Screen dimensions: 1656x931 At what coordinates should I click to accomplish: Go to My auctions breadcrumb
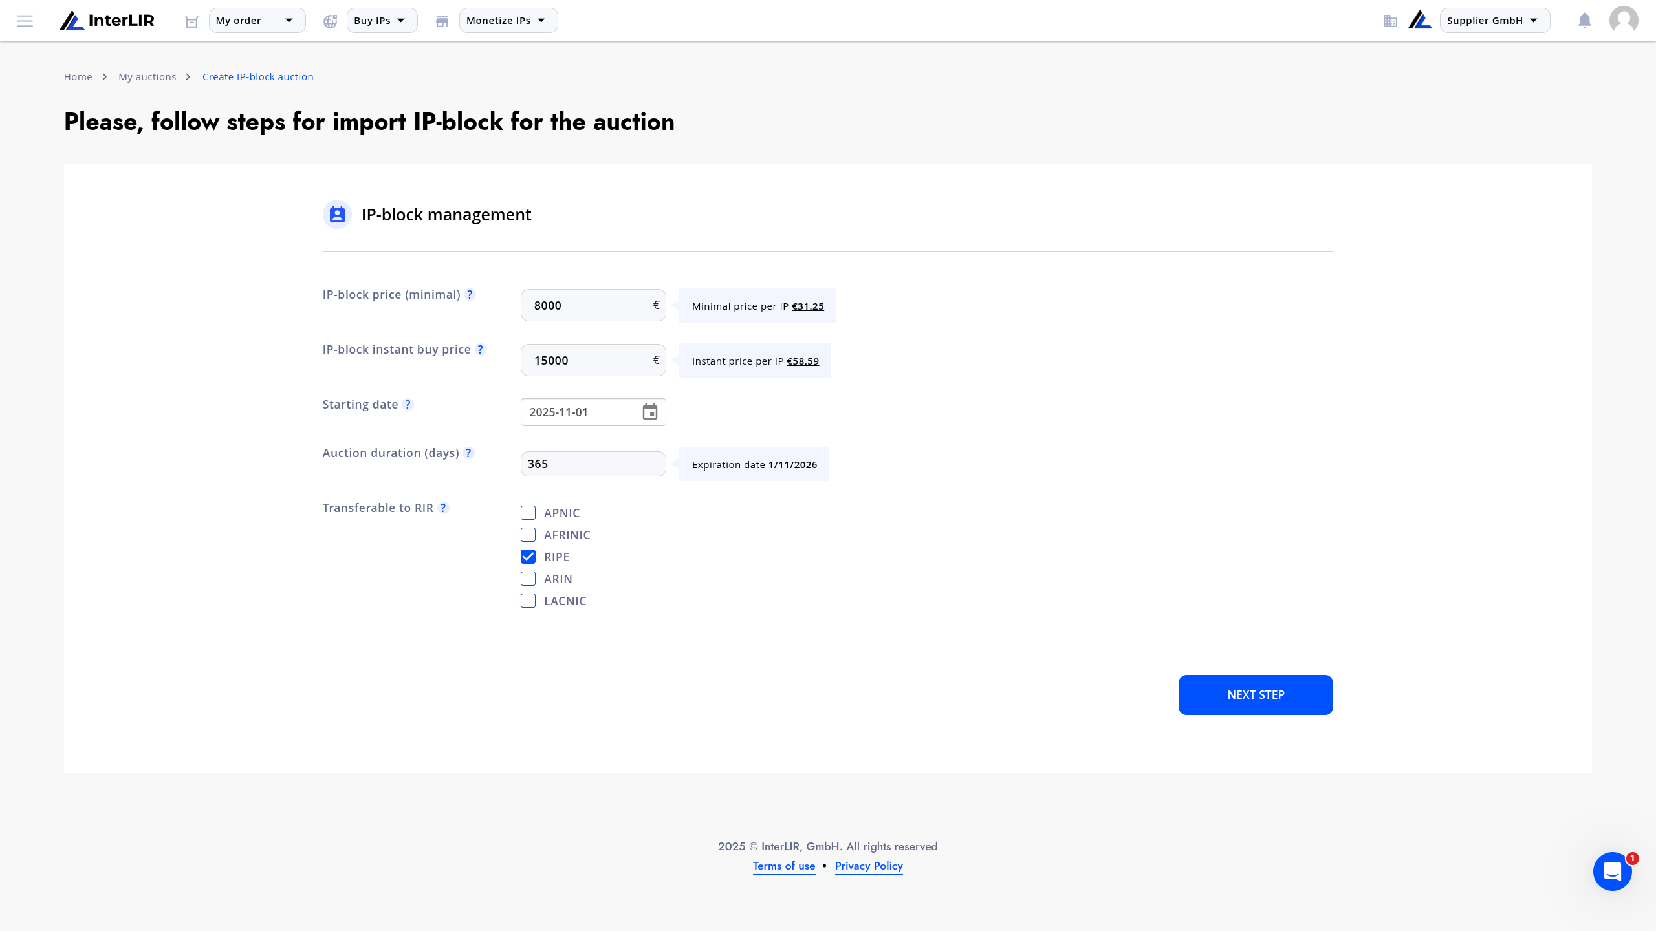(147, 77)
